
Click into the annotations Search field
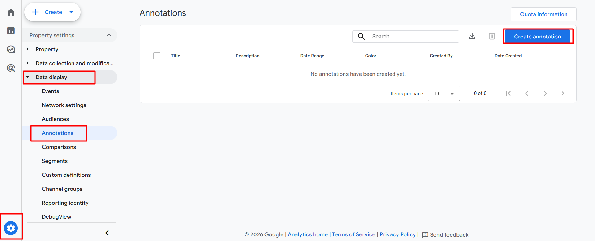pyautogui.click(x=406, y=37)
